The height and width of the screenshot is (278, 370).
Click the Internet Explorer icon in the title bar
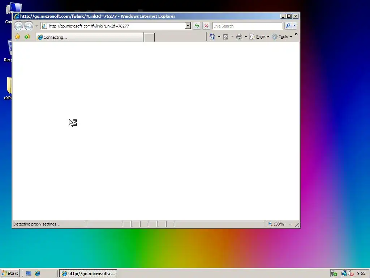click(17, 16)
